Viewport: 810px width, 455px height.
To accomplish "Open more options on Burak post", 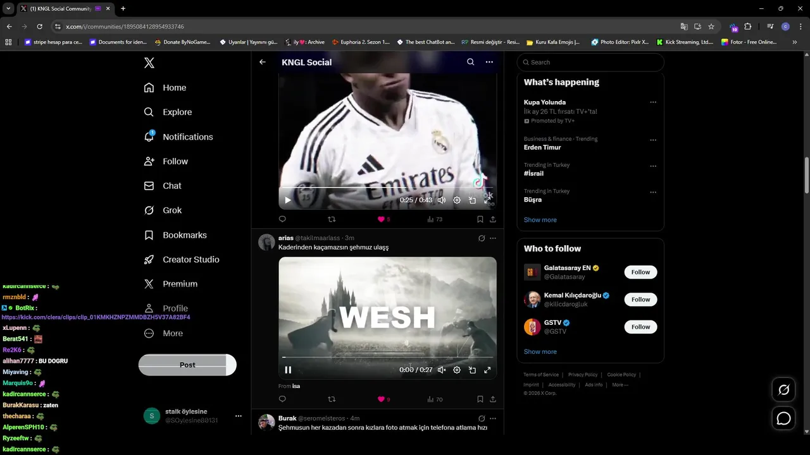I will (x=493, y=418).
